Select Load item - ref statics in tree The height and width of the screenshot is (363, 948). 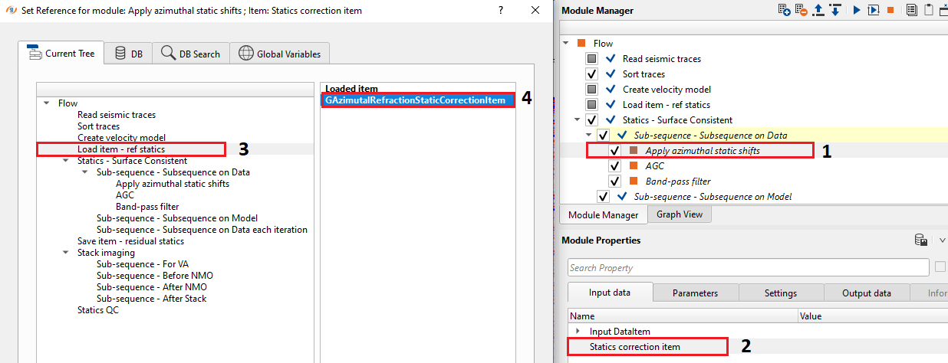click(120, 149)
